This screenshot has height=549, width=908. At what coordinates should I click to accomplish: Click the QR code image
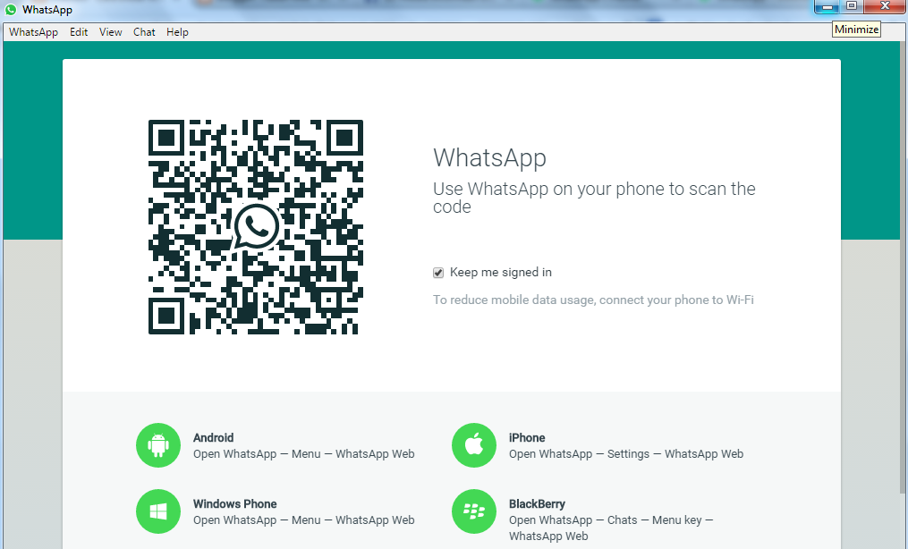256,227
